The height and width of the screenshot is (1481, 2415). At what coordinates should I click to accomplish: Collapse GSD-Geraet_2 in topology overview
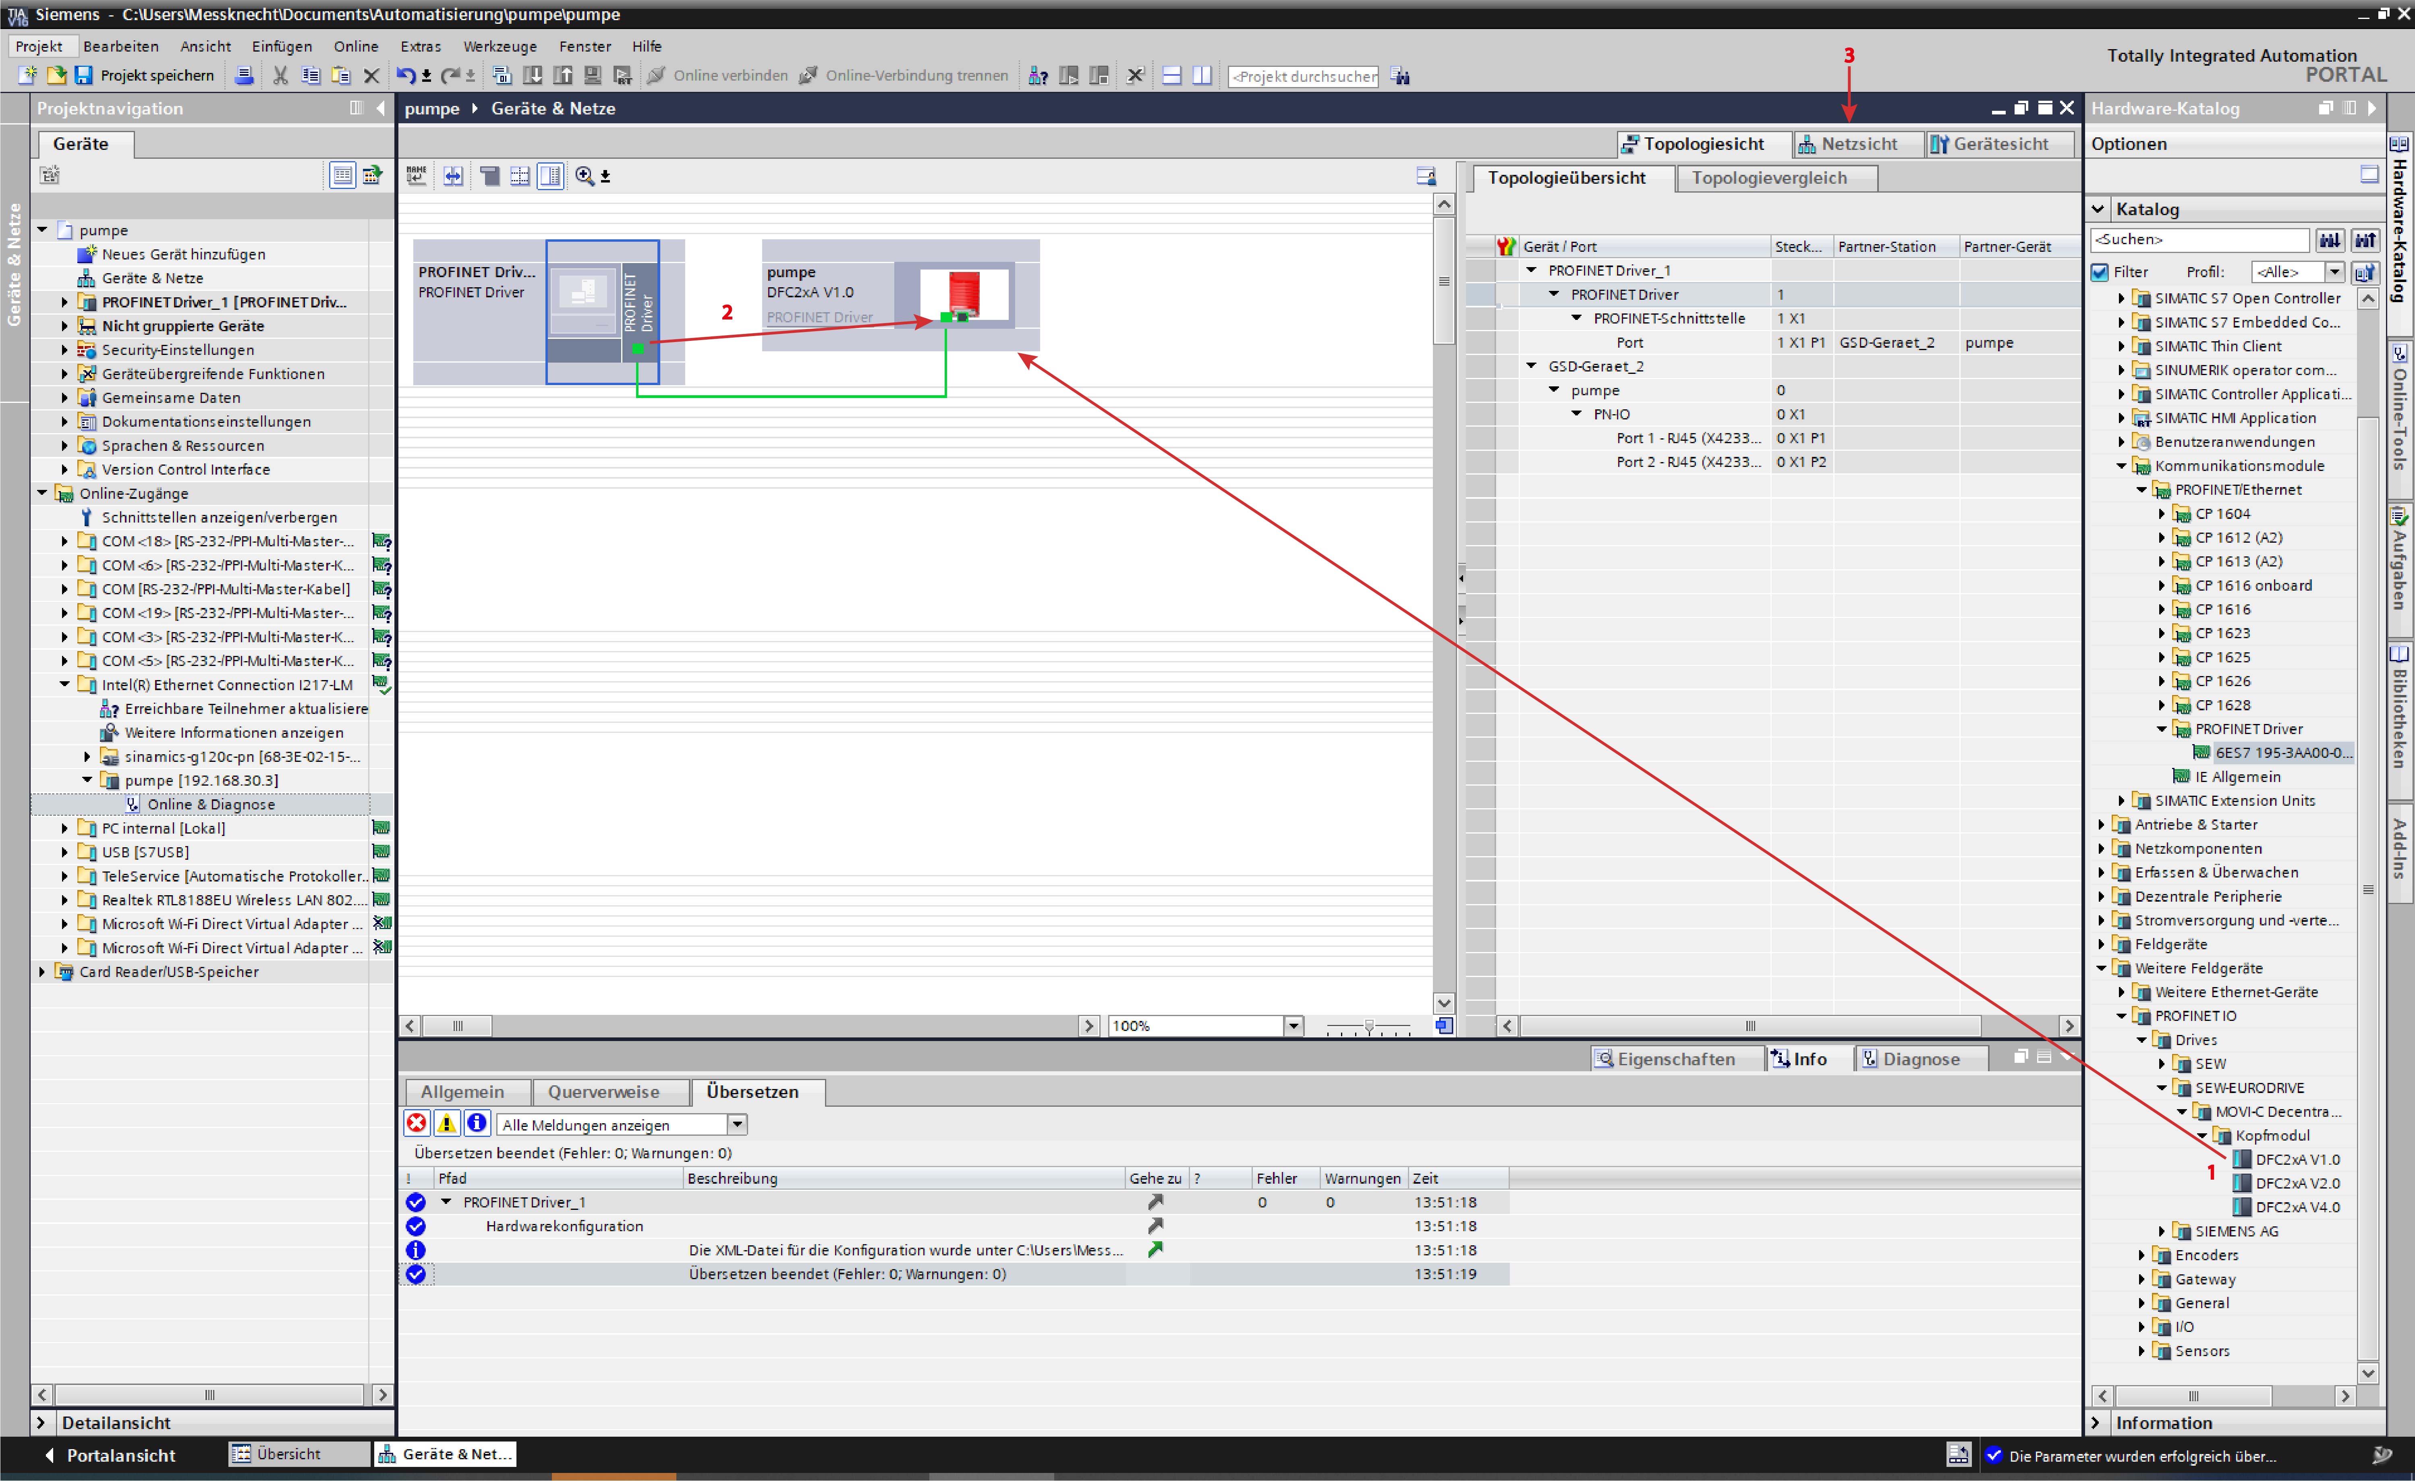click(1531, 365)
